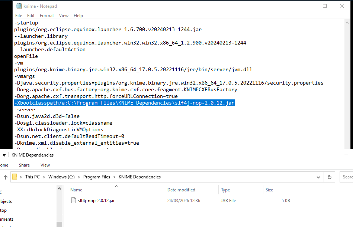Viewport: 353px width, 227px height.
Task: Expand the chevron after Program Files breadcrumb
Action: 115,177
